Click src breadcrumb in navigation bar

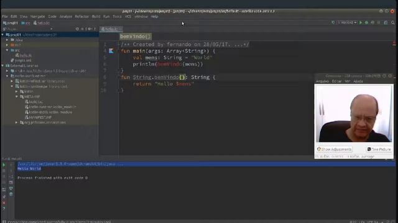tap(26, 23)
